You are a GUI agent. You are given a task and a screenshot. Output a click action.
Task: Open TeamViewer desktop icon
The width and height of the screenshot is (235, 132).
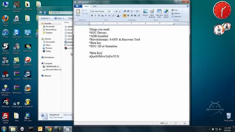[17, 34]
